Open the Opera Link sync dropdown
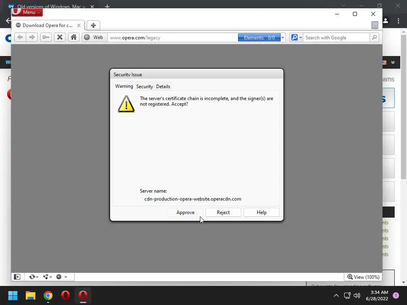Viewport: 407px width, 305px height. 34,277
